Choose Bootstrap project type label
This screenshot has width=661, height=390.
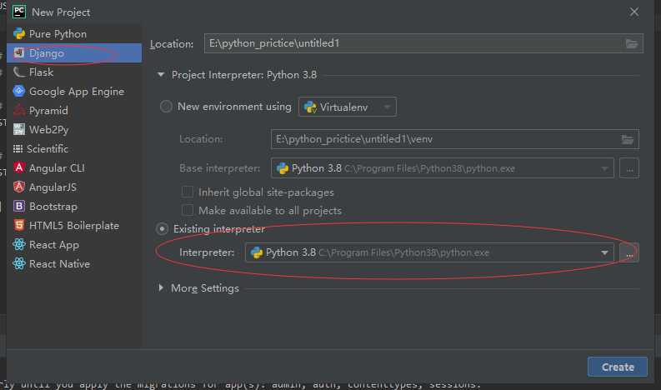[x=53, y=206]
